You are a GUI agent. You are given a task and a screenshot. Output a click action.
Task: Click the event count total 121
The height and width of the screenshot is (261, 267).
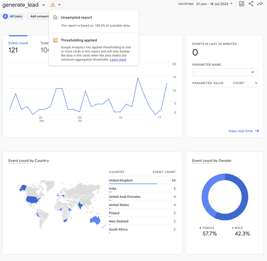tap(13, 50)
